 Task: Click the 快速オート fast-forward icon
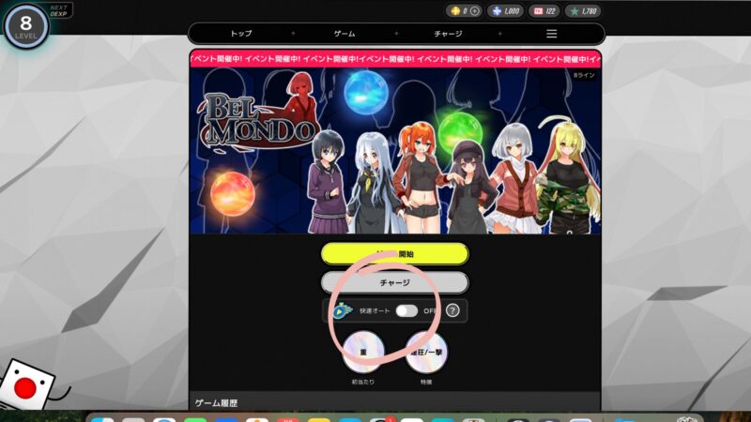coord(343,310)
